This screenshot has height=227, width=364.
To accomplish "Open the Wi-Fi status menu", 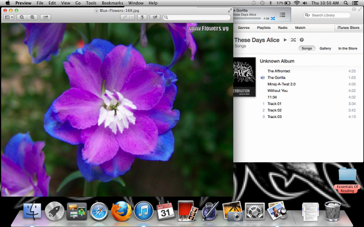I will (297, 3).
